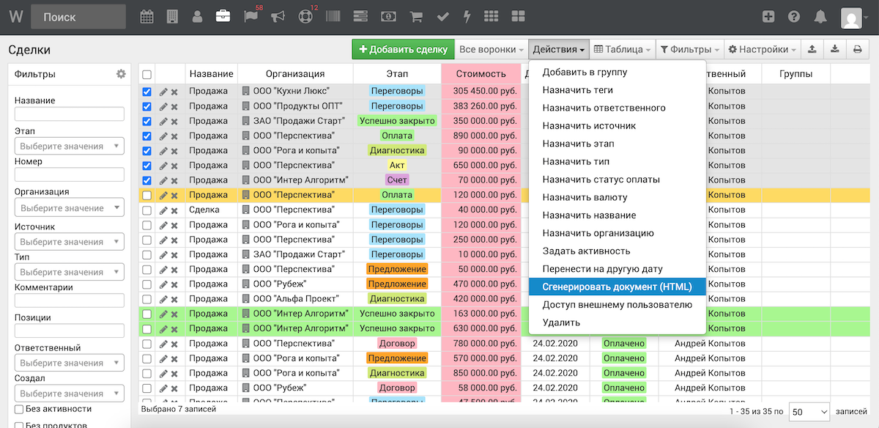Image resolution: width=879 pixels, height=428 pixels.
Task: Open filters panel gear settings icon
Action: coord(121,74)
